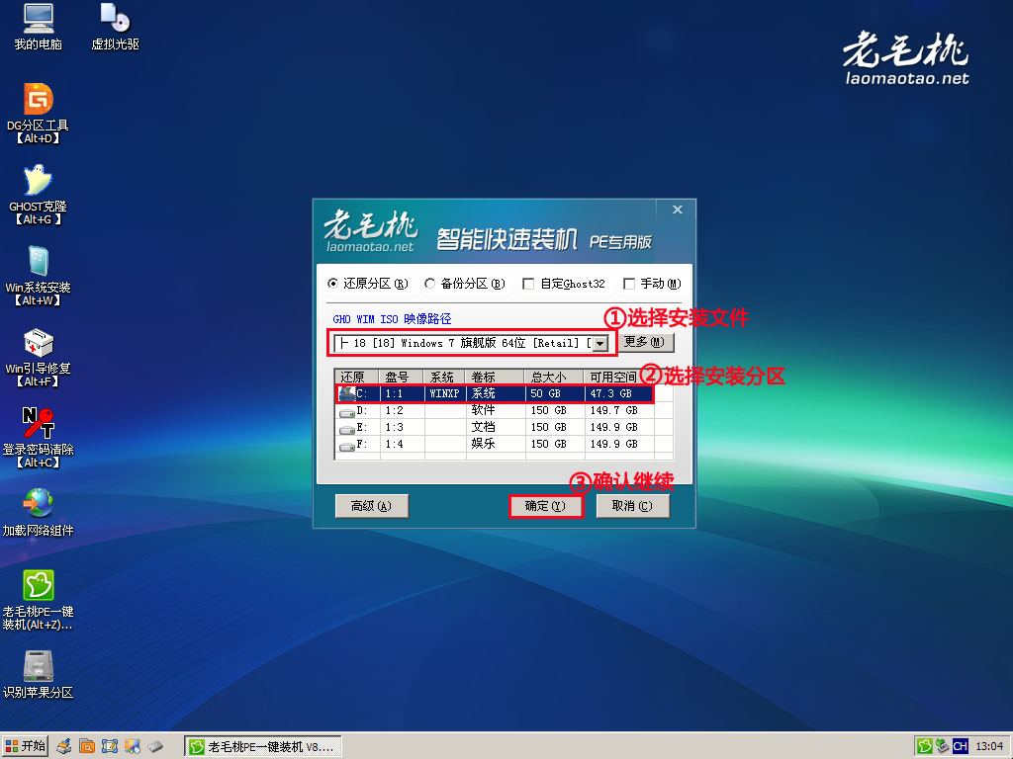Select the F: drive icon in list
The height and width of the screenshot is (759, 1013).
tap(347, 446)
